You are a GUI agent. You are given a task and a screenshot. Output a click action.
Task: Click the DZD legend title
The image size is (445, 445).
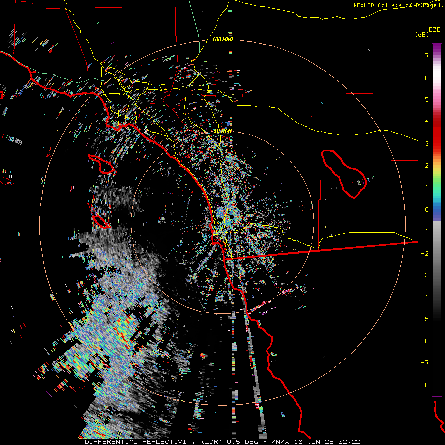point(435,30)
